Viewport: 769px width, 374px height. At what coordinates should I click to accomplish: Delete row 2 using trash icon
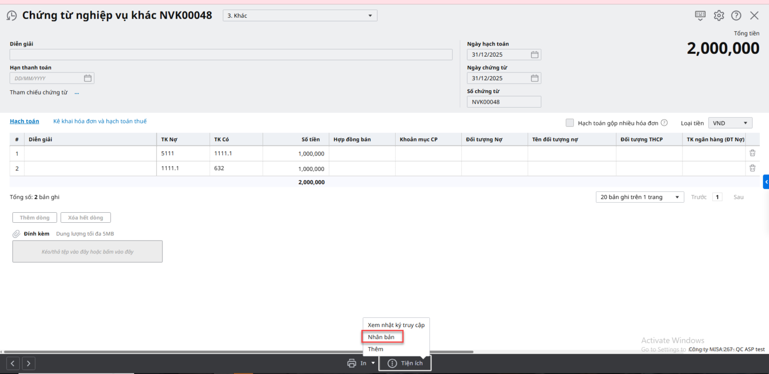click(752, 168)
